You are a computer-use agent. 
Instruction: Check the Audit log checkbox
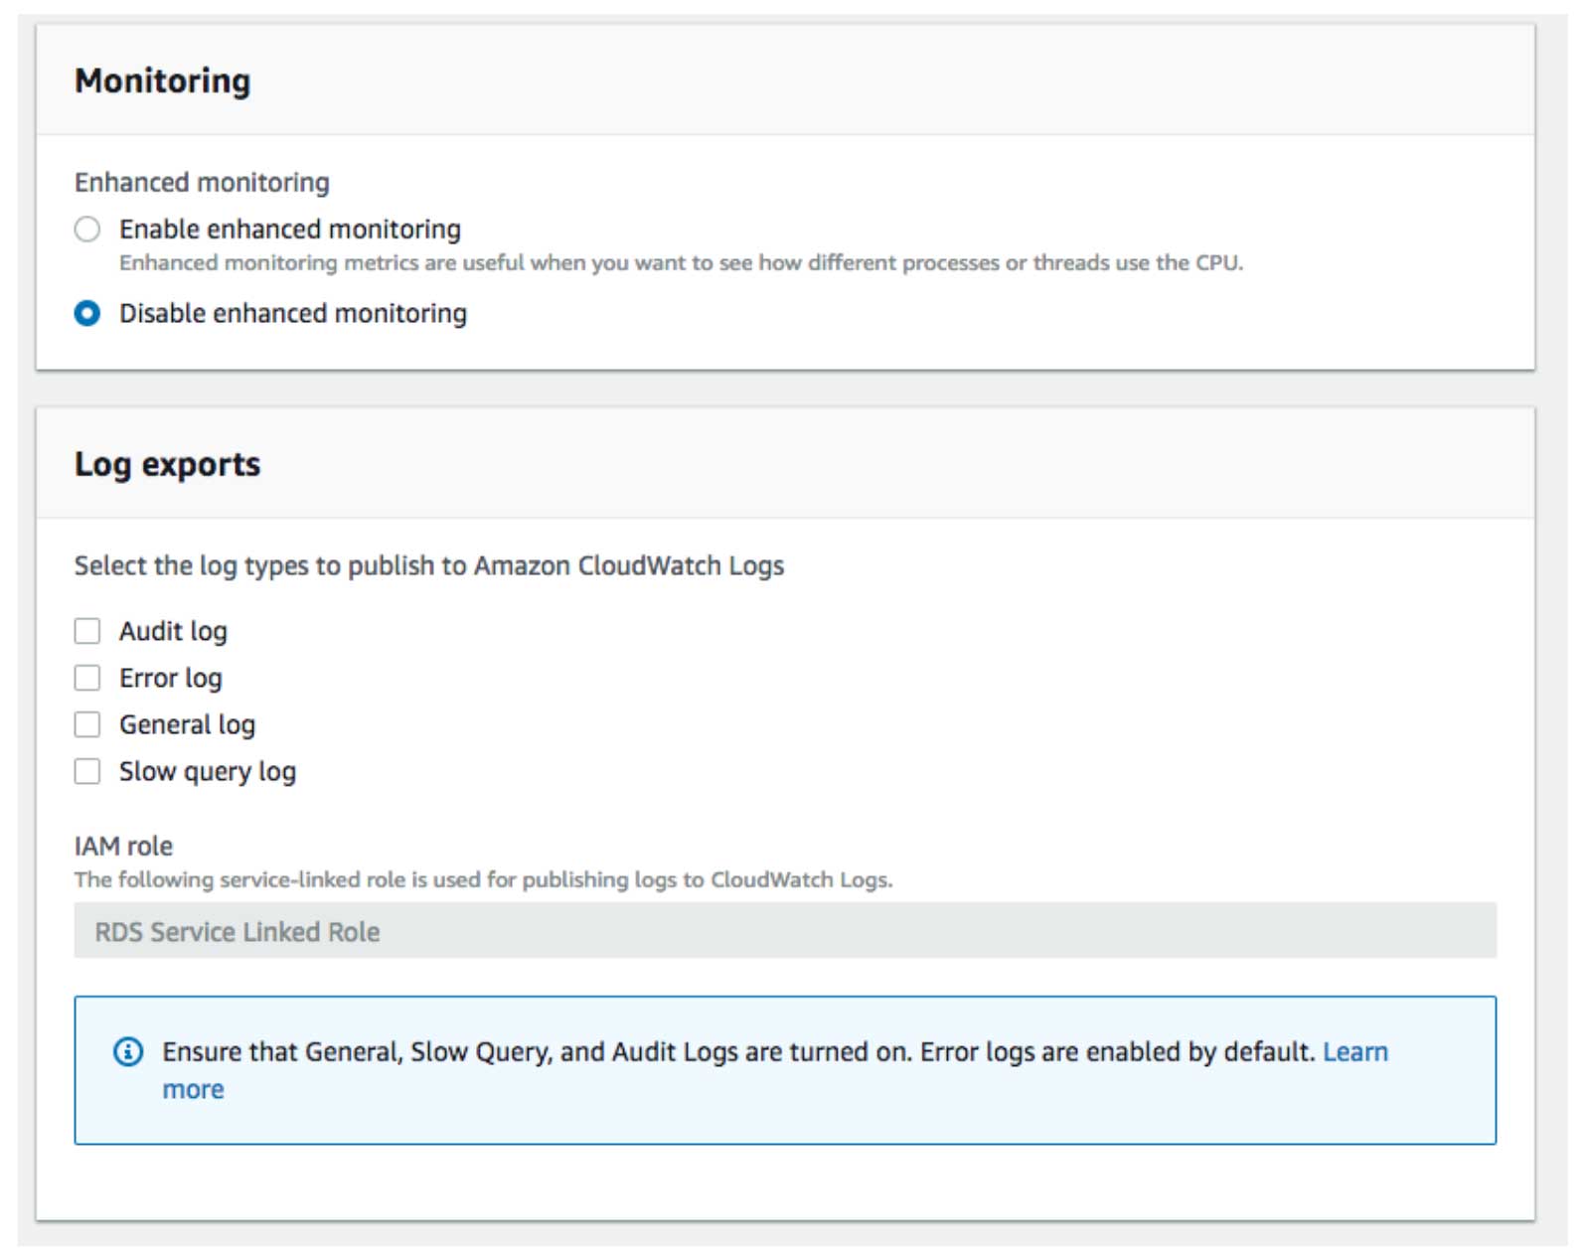(x=87, y=632)
